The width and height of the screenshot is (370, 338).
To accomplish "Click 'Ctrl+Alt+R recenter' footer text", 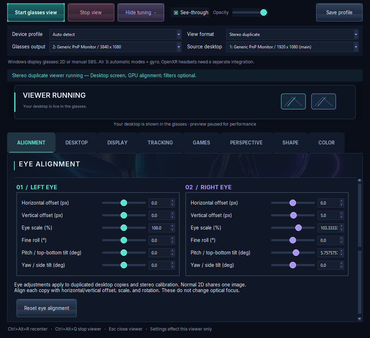I will [28, 329].
